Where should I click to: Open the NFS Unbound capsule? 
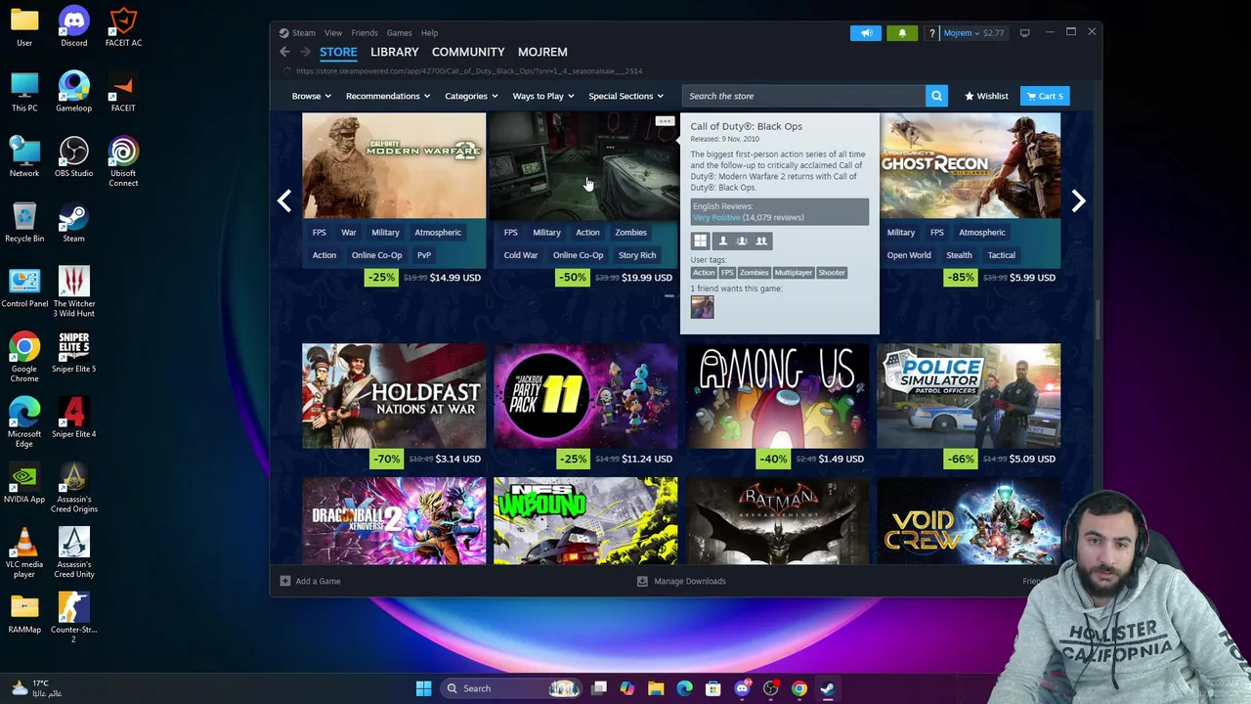coord(585,521)
